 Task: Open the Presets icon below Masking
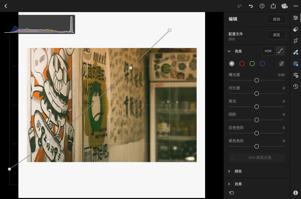coord(295,75)
